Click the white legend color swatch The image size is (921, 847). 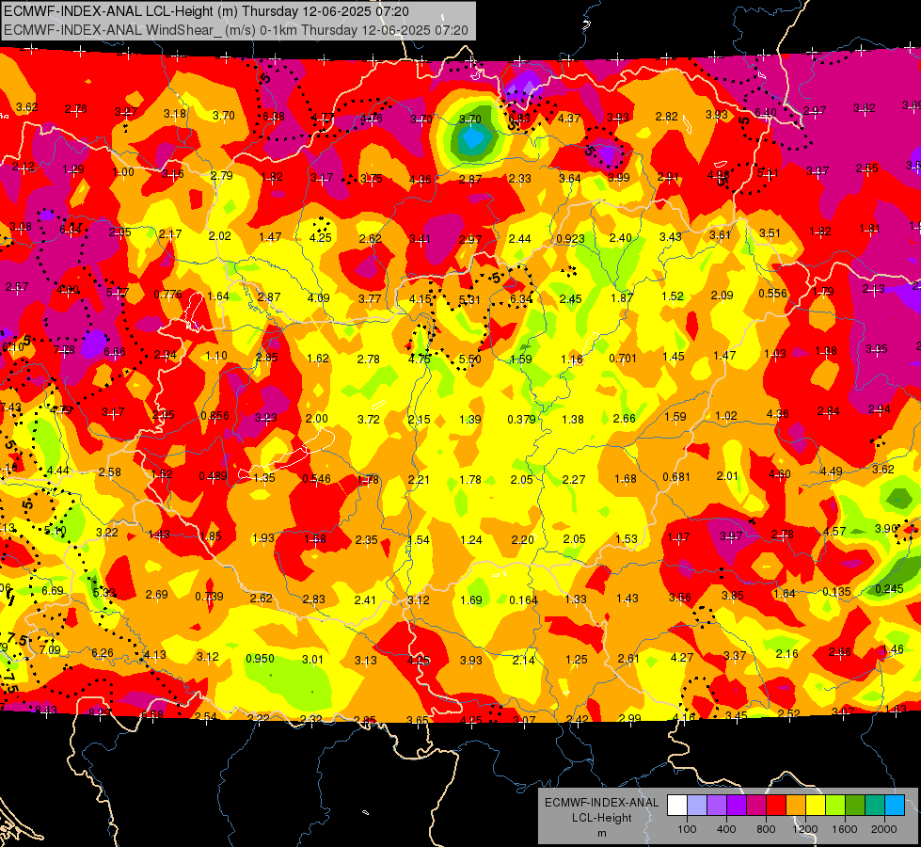point(677,805)
